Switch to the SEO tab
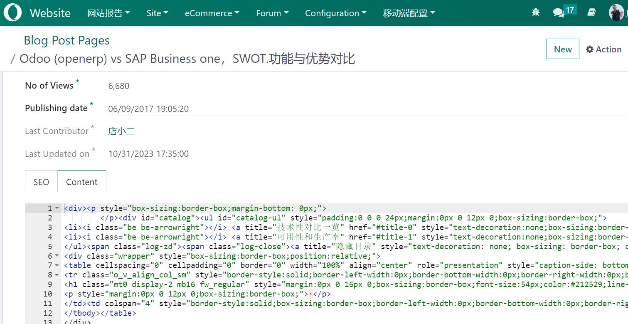Image resolution: width=628 pixels, height=324 pixels. pos(41,182)
